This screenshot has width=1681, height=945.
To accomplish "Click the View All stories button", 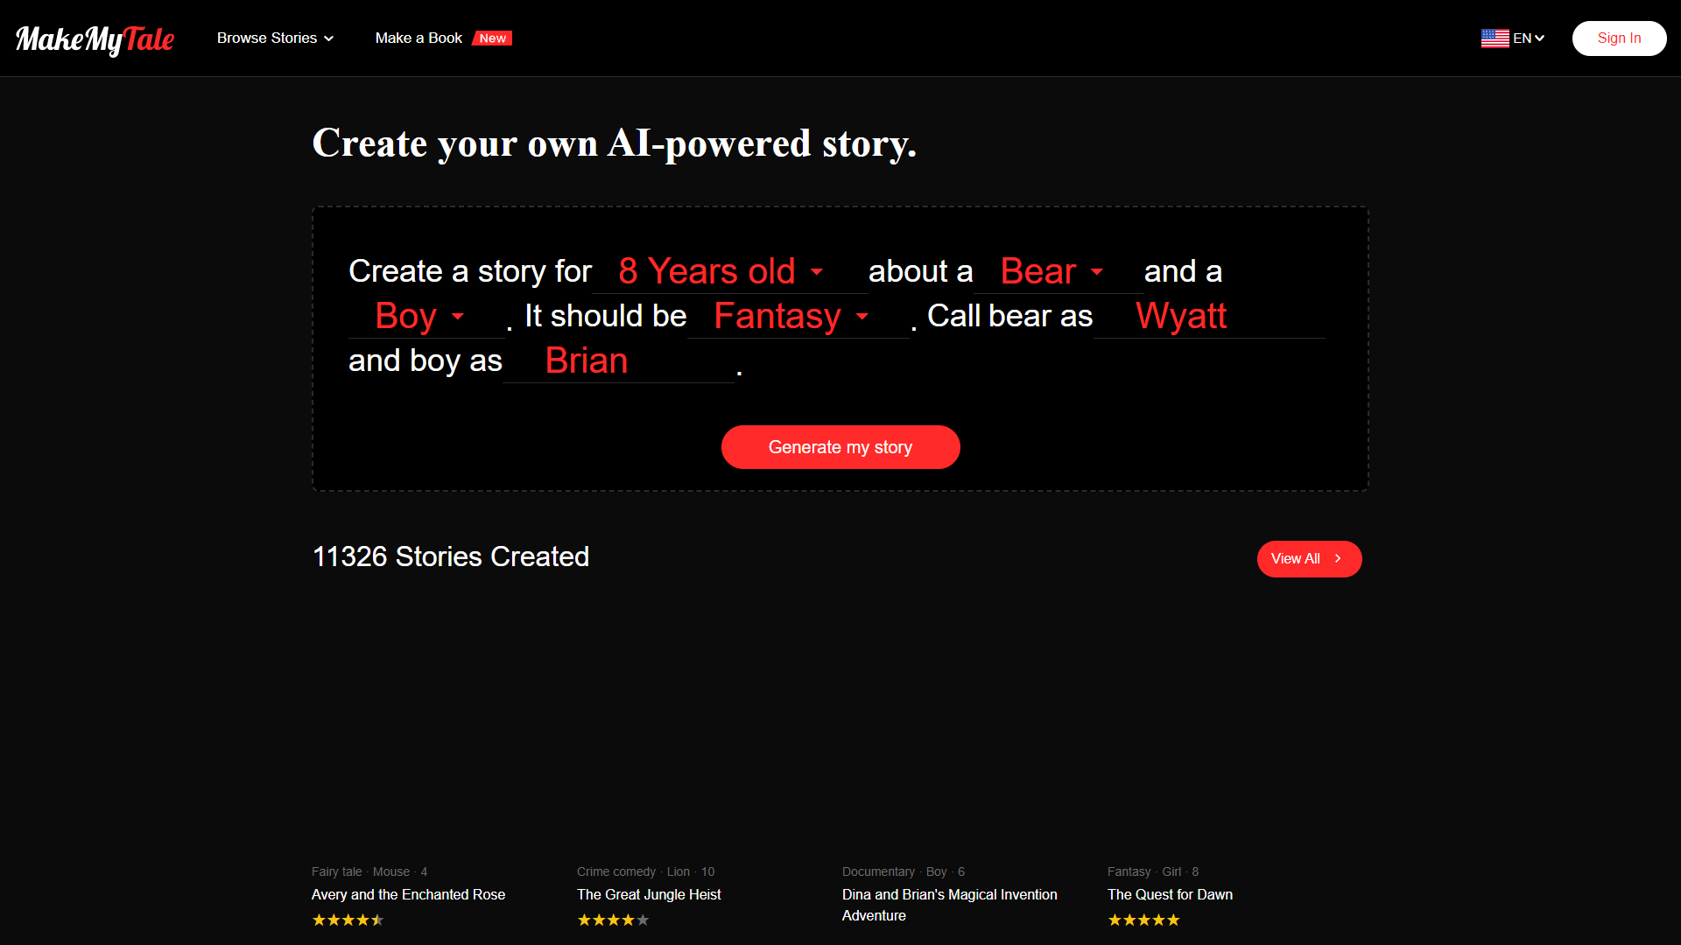I will pos(1309,558).
